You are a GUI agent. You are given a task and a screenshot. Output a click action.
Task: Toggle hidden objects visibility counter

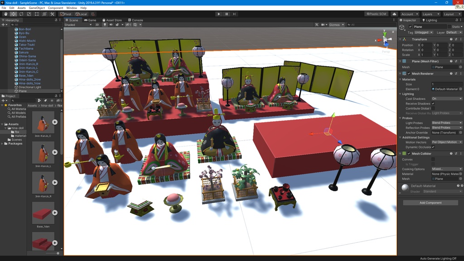(x=128, y=25)
